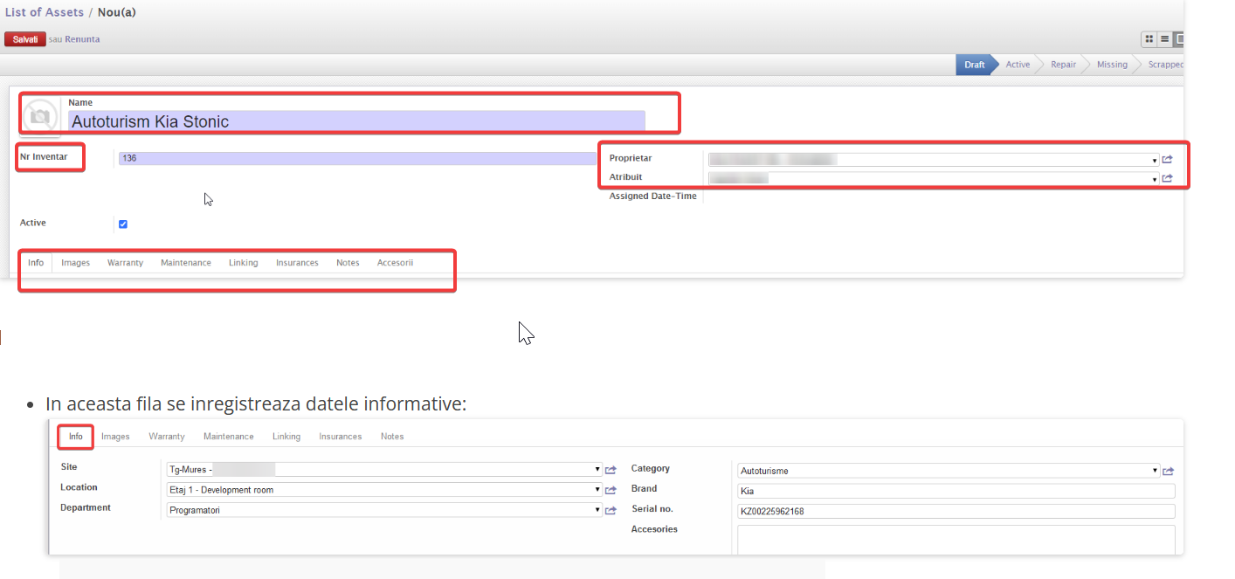Switch to the Accesorii tab
Image resolution: width=1235 pixels, height=579 pixels.
point(395,263)
